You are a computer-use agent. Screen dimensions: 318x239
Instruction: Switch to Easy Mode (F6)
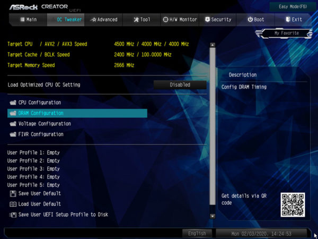[293, 7]
